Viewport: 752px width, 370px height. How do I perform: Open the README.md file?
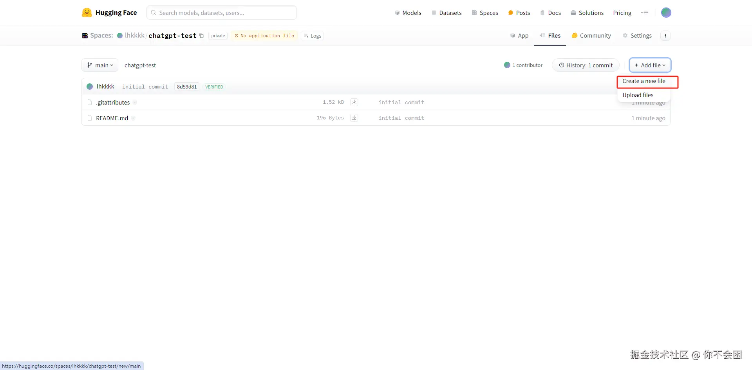tap(112, 118)
